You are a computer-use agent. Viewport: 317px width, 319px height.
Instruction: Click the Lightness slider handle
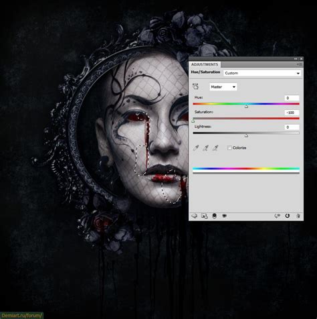tap(246, 135)
